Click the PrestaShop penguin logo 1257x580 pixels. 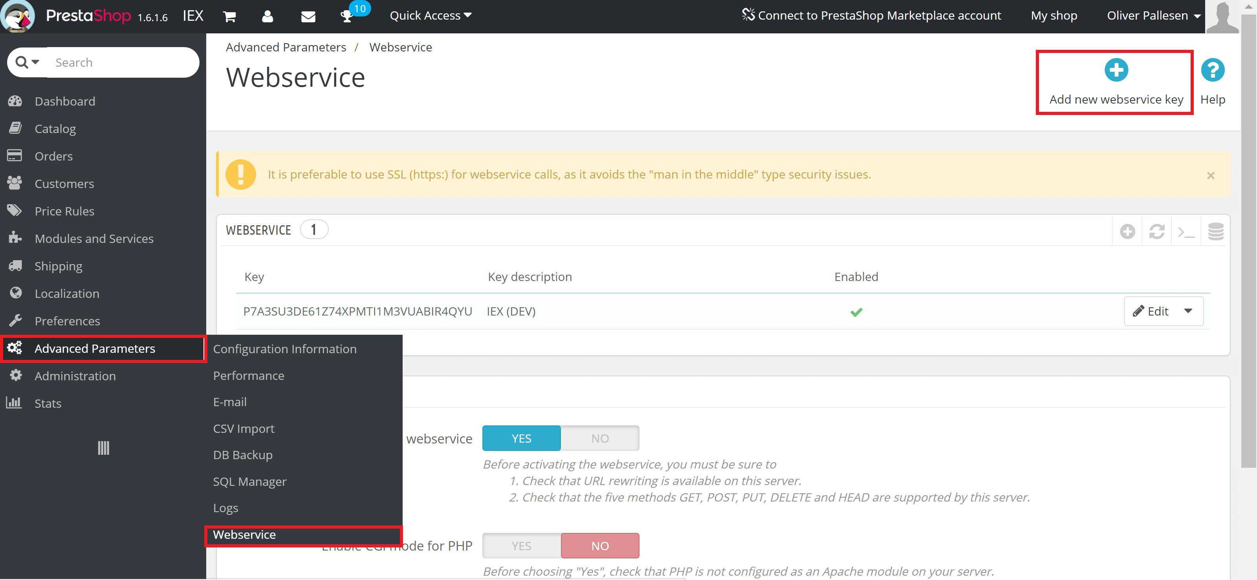pos(18,16)
